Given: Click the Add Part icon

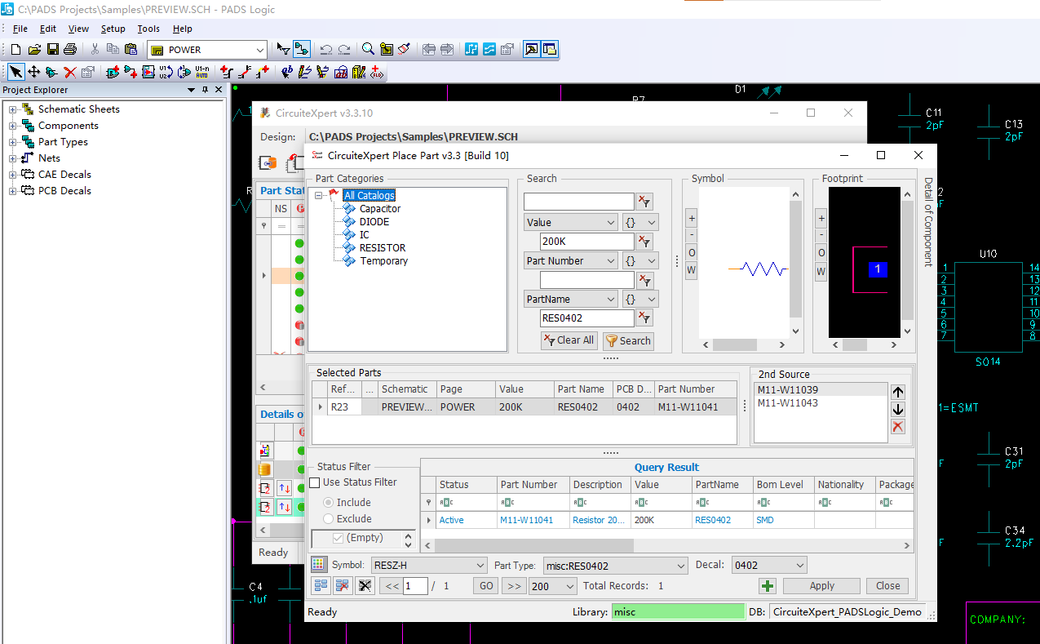Looking at the screenshot, I should (x=113, y=73).
